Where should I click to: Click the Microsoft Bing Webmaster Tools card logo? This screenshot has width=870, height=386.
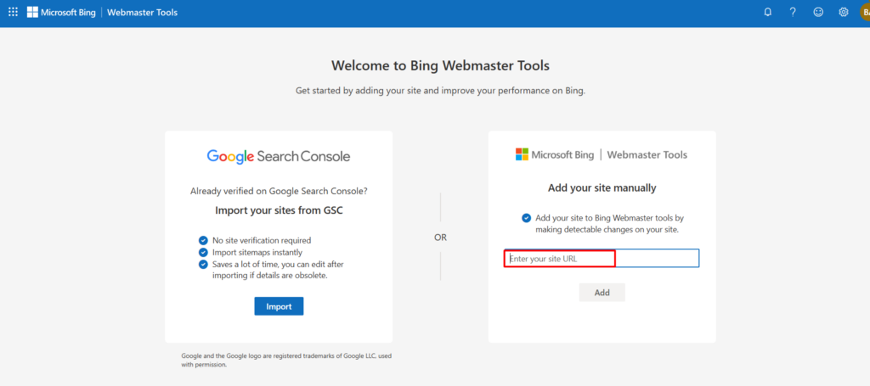602,154
